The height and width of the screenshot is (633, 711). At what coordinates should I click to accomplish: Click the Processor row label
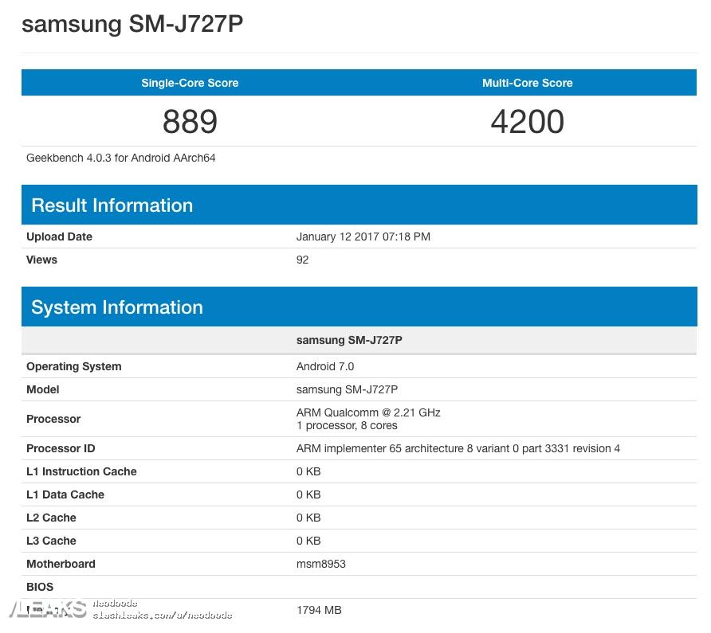click(53, 419)
